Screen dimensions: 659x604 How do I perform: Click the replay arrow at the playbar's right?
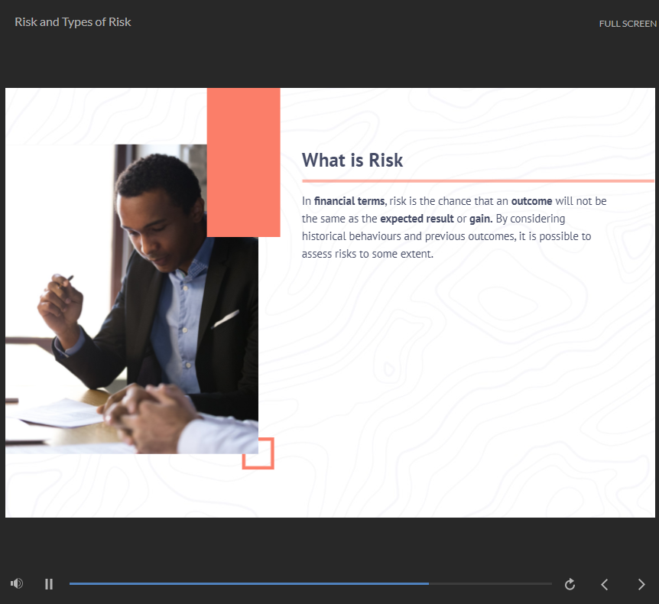coord(570,583)
